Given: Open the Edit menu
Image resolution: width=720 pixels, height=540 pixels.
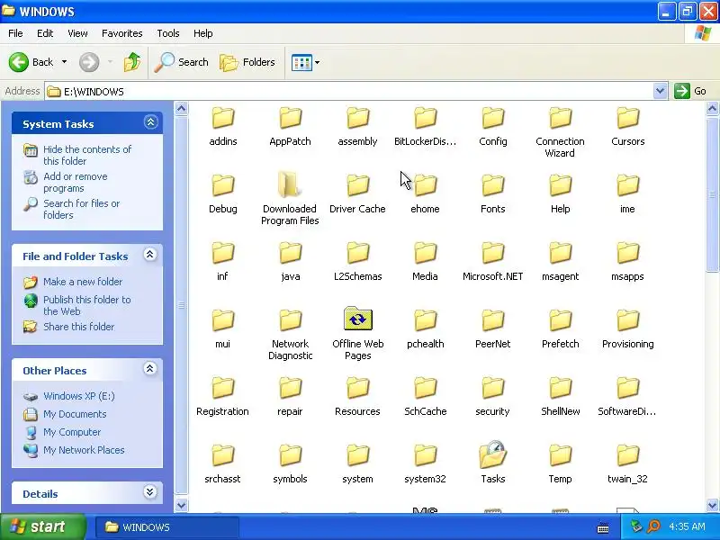Looking at the screenshot, I should pyautogui.click(x=45, y=33).
